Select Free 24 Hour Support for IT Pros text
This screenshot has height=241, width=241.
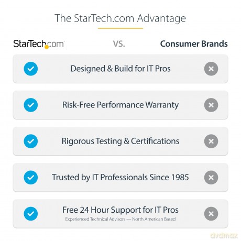point(120,210)
